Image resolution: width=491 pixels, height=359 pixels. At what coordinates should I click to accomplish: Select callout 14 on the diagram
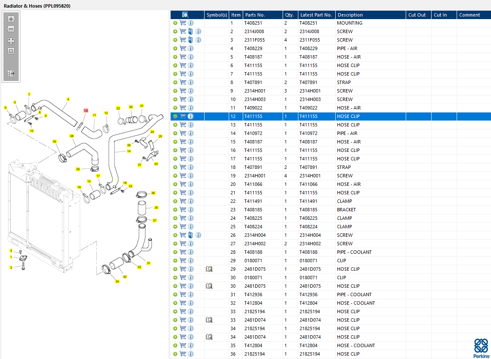(129, 151)
